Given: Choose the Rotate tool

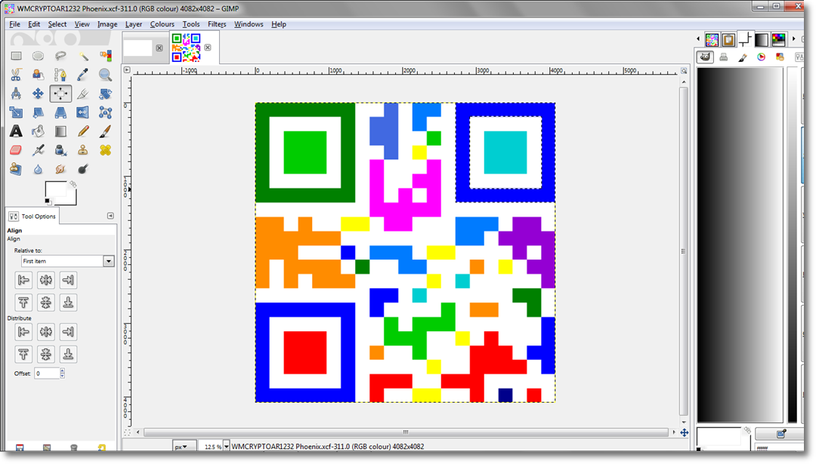Looking at the screenshot, I should pos(105,94).
